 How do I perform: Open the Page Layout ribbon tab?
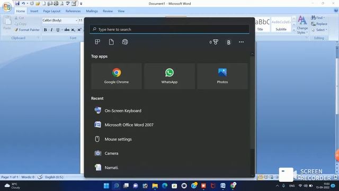point(52,11)
